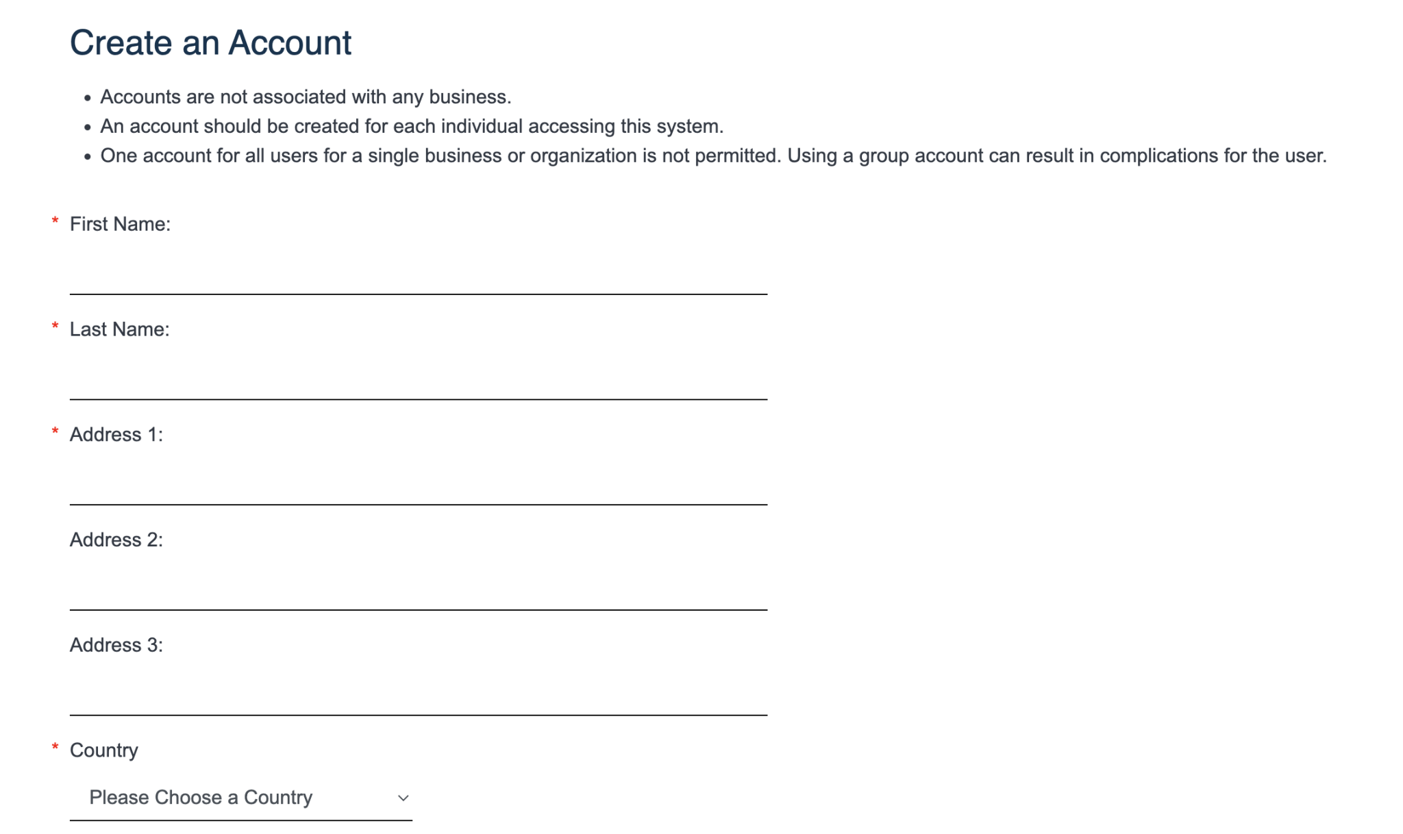Image resolution: width=1403 pixels, height=834 pixels.
Task: Click the dropdown arrow next to country selector
Action: coord(403,797)
